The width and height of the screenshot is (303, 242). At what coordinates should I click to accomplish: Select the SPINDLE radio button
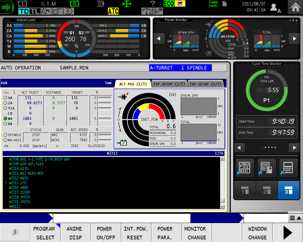pyautogui.click(x=5, y=135)
